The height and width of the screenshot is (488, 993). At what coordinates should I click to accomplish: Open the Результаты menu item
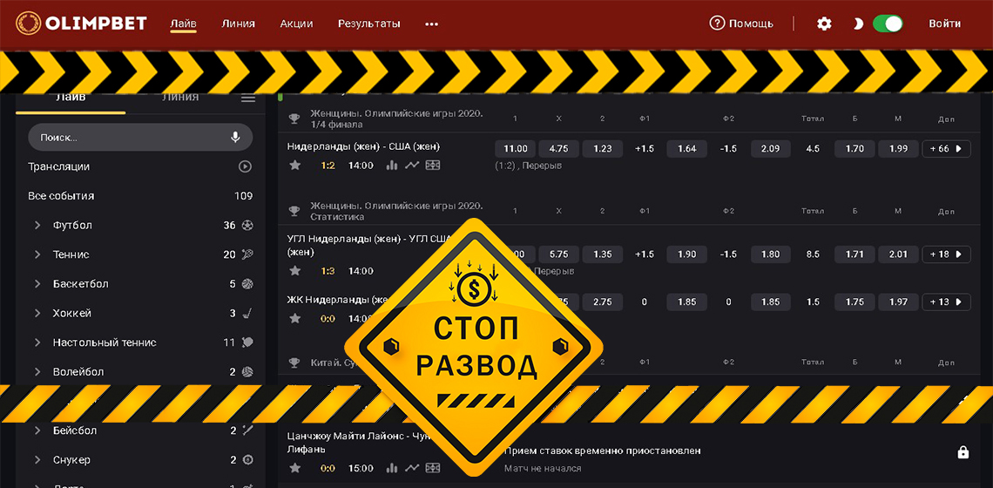tap(368, 24)
